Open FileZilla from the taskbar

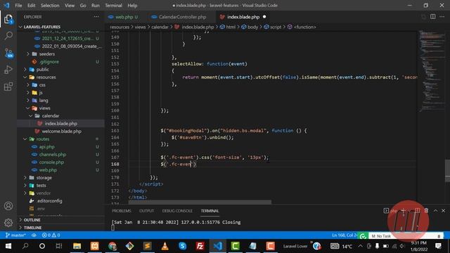pyautogui.click(x=200, y=246)
